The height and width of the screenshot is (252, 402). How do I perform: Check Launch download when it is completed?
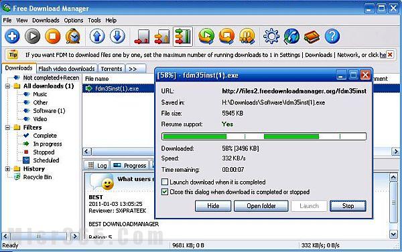[165, 182]
